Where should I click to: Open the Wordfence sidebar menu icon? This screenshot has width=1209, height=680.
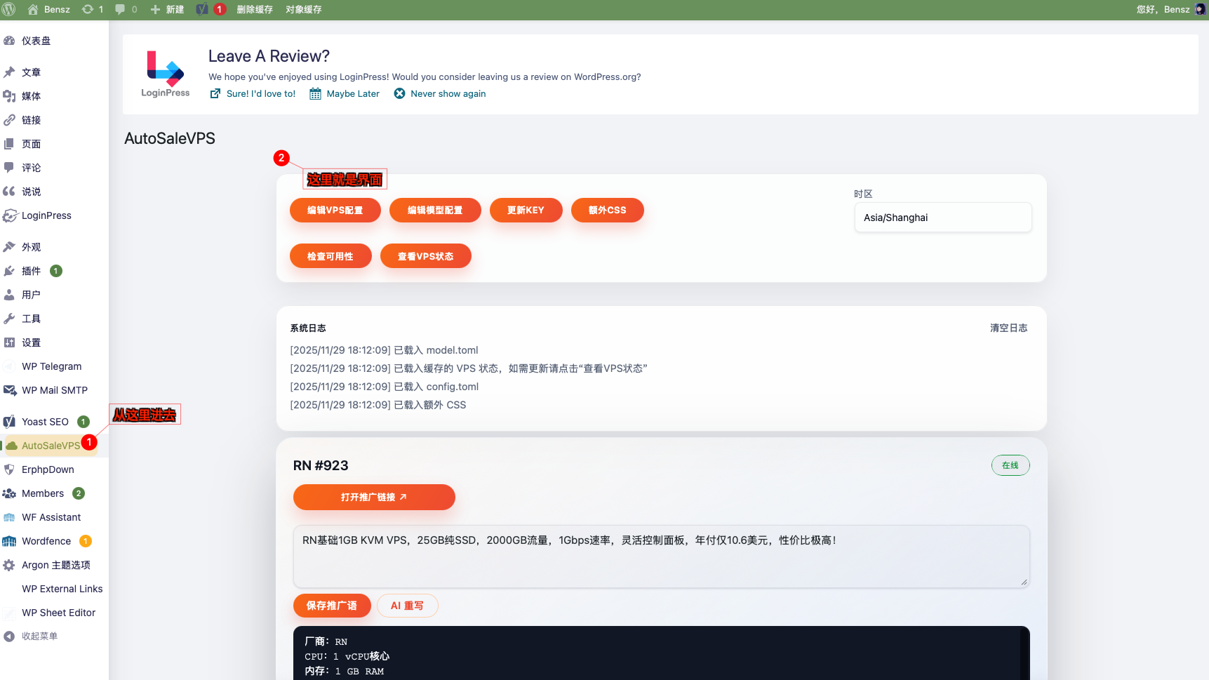(x=9, y=541)
